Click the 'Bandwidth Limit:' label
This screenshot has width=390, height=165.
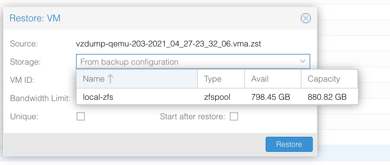pos(40,98)
